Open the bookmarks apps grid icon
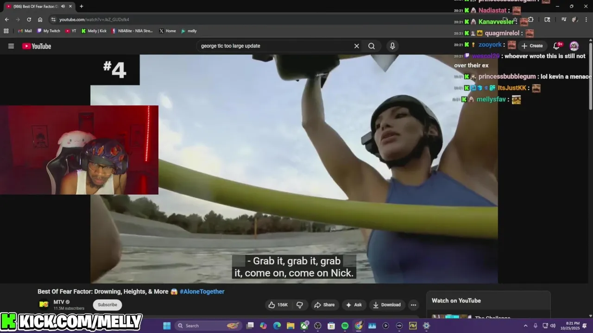The image size is (593, 333). (6, 31)
